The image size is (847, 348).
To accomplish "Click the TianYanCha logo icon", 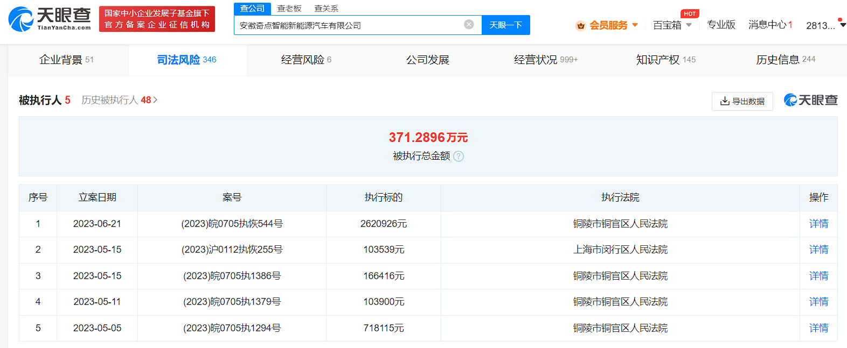I will pos(22,19).
